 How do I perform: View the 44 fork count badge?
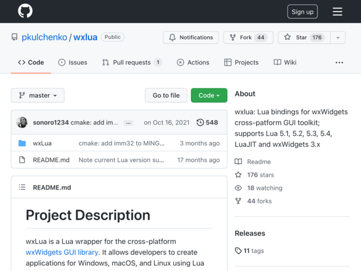click(x=261, y=37)
